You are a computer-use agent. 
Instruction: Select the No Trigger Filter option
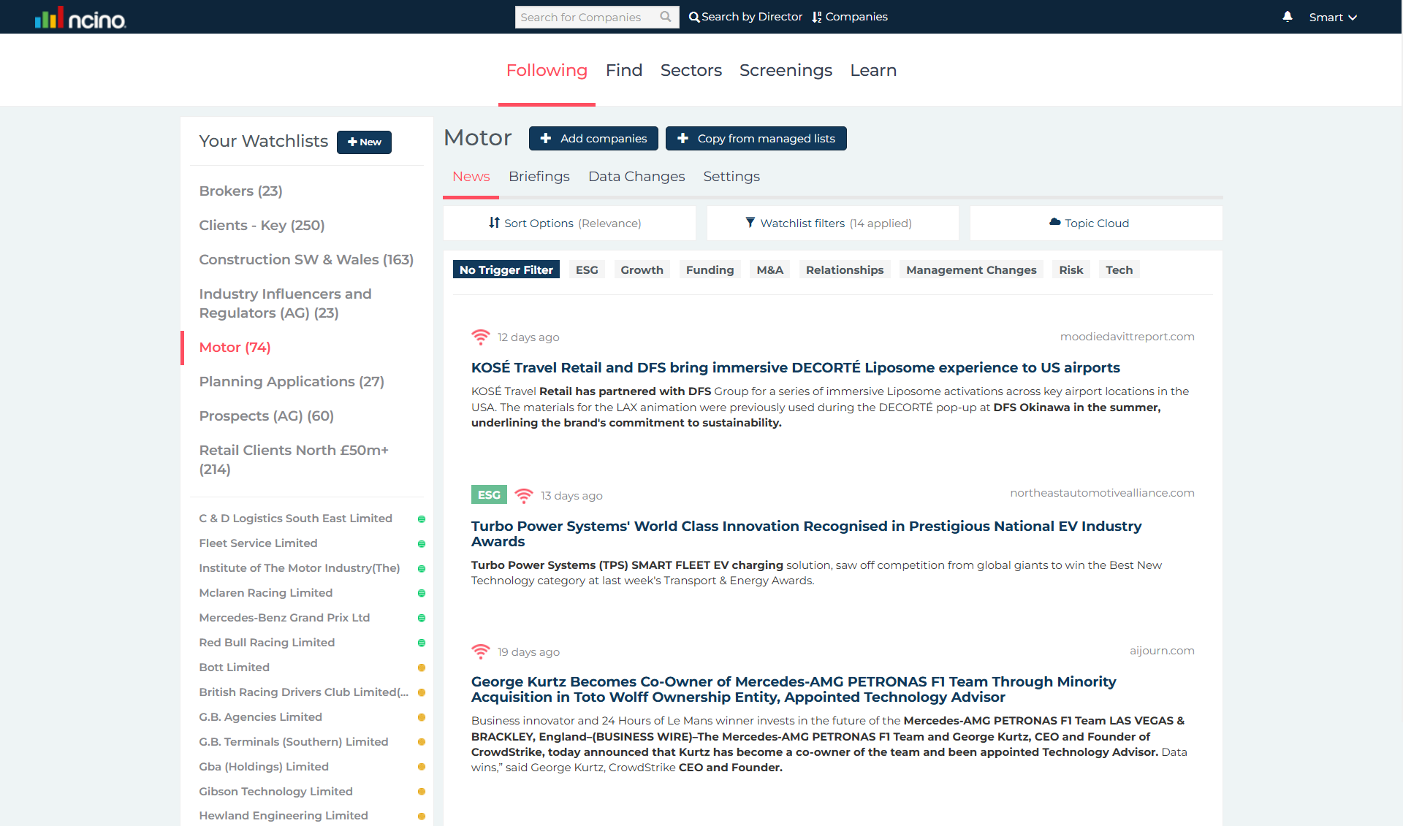tap(506, 269)
